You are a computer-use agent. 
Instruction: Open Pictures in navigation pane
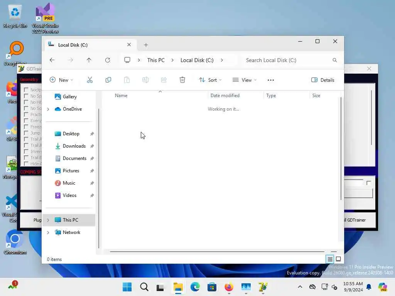[71, 171]
